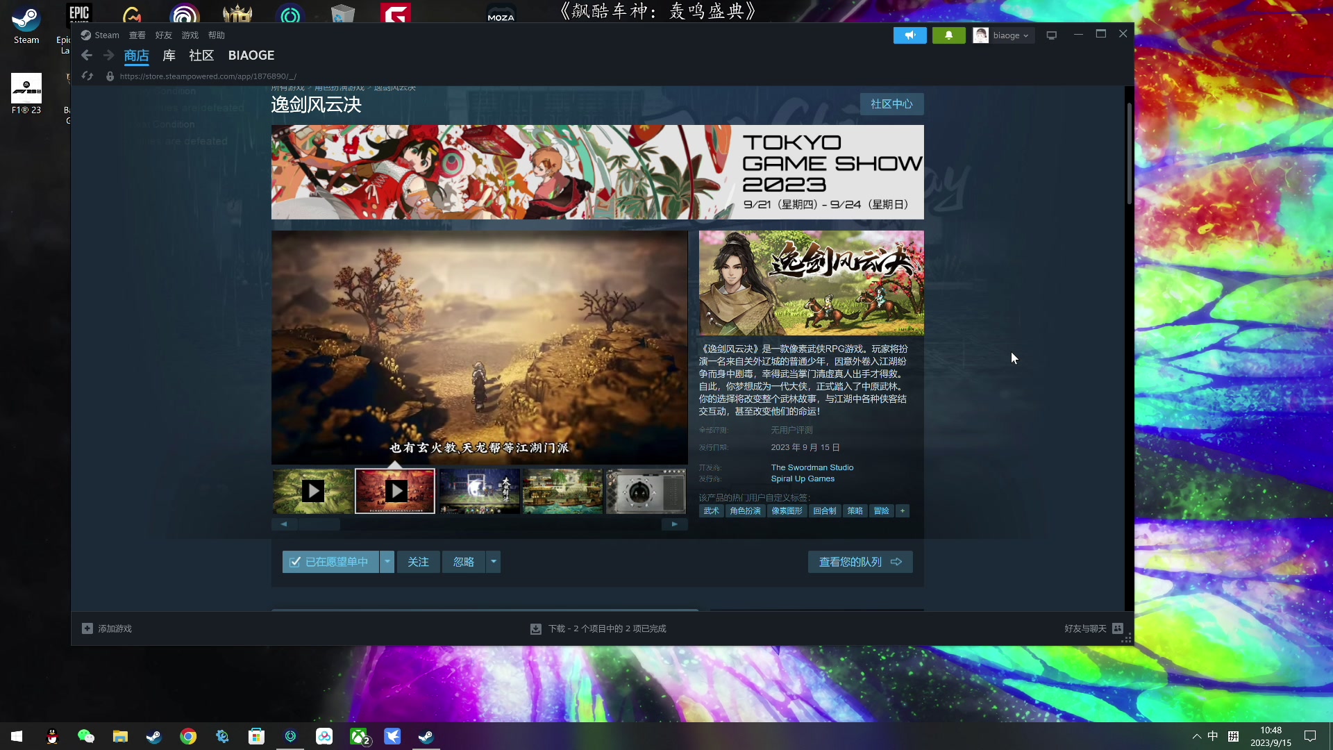Click the 像素图形 tag
Image resolution: width=1333 pixels, height=750 pixels.
tap(787, 511)
